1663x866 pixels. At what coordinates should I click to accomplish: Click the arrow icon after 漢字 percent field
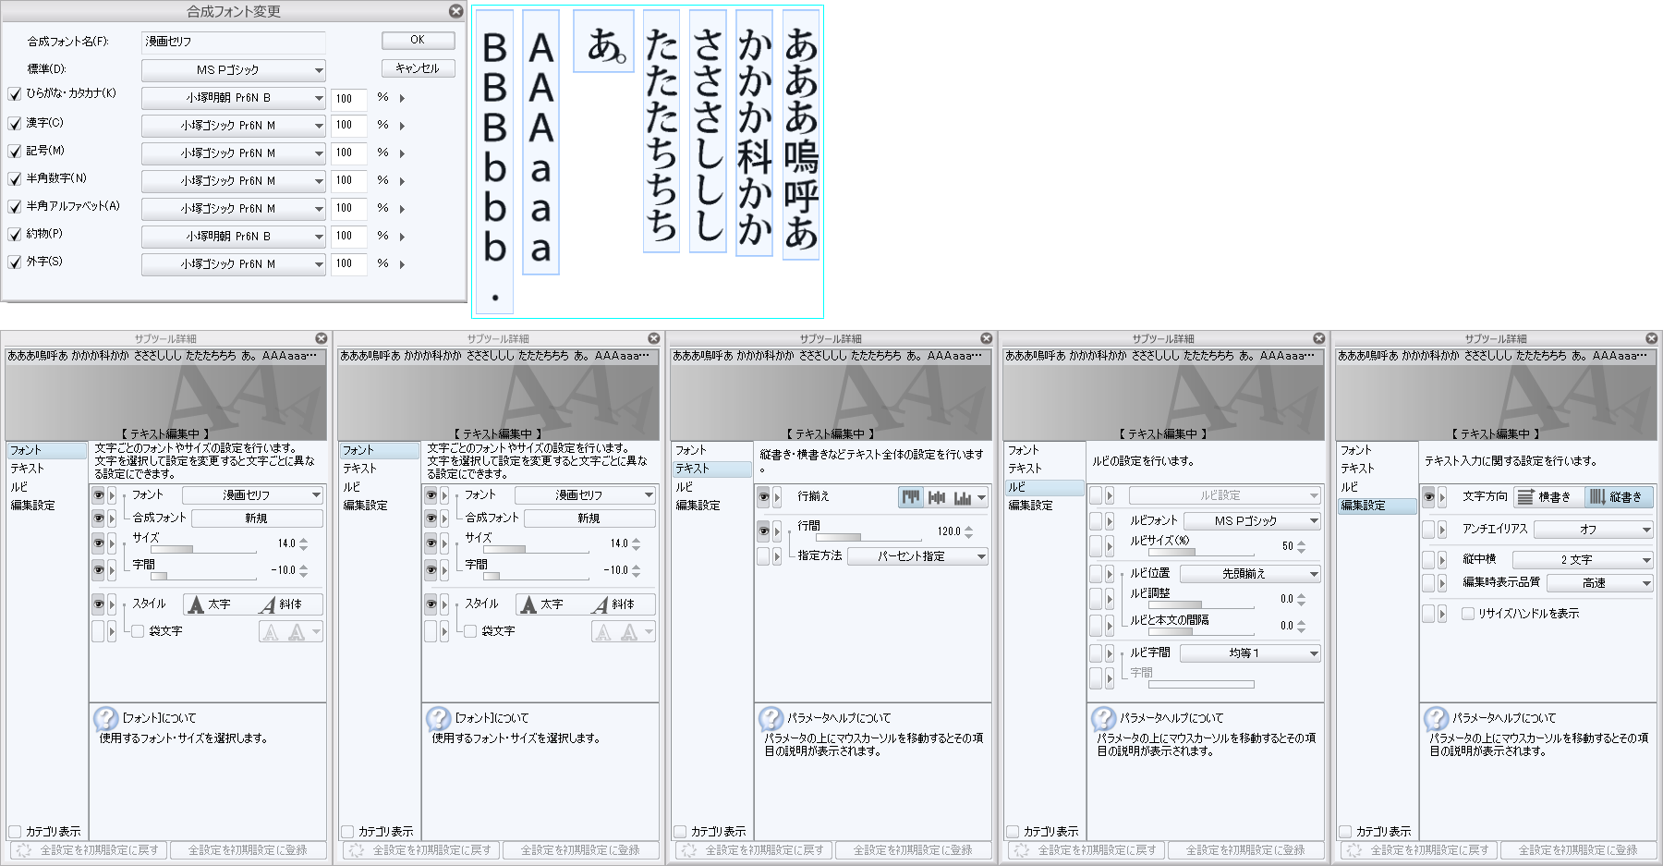[402, 126]
